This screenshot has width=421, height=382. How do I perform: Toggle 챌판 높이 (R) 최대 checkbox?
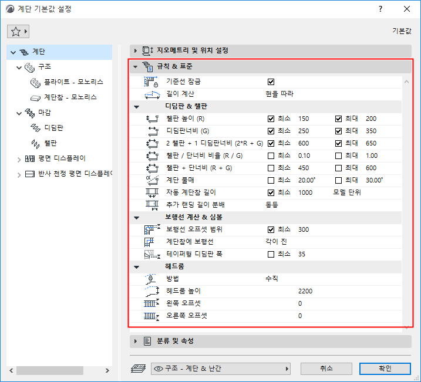[338, 119]
